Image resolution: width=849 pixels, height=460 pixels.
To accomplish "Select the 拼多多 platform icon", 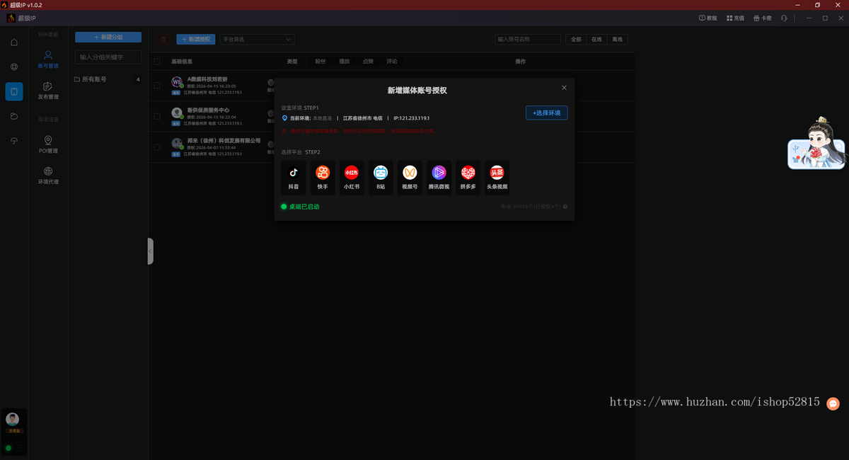I will 468,177.
